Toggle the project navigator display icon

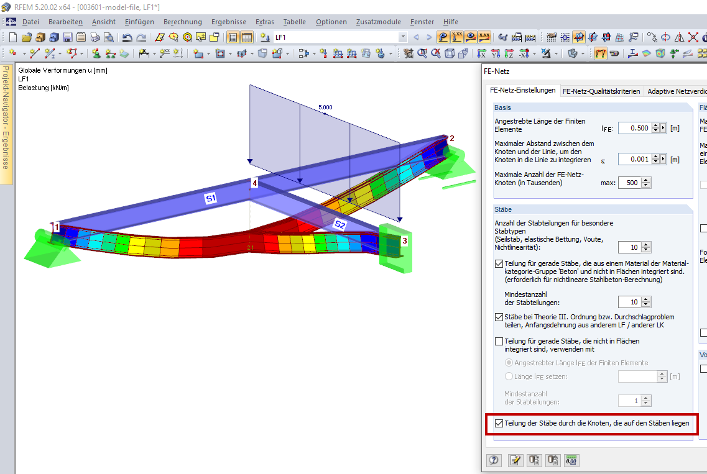[x=233, y=37]
